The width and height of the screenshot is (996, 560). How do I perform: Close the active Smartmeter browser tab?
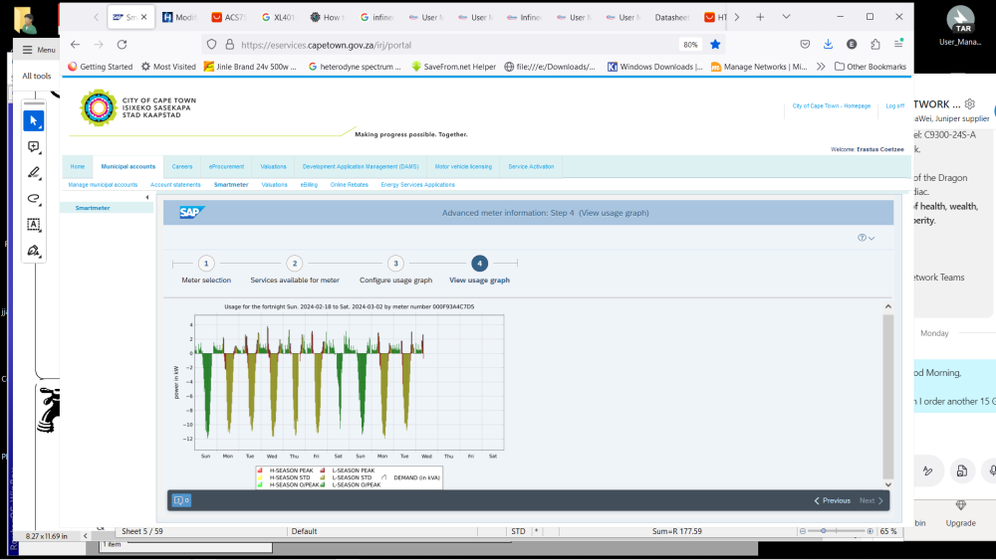(x=143, y=17)
